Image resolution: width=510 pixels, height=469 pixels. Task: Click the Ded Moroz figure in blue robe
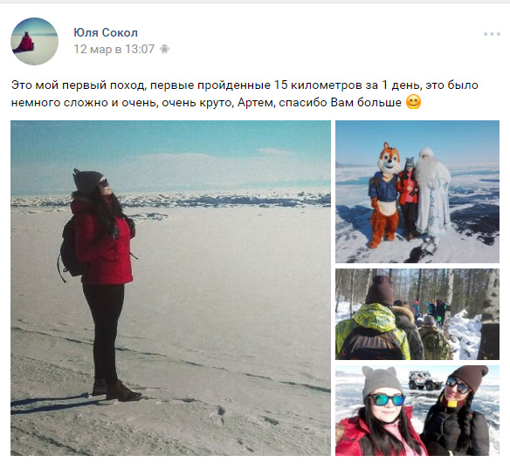[x=433, y=194]
